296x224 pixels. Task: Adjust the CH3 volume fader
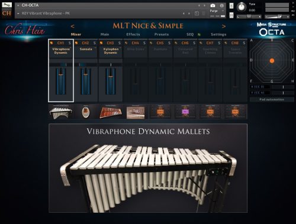[x=111, y=81]
